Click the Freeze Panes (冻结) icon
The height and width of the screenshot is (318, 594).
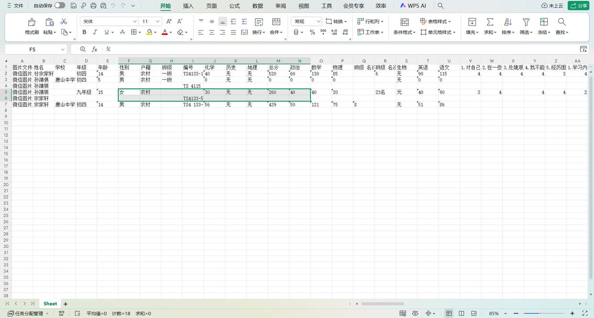coord(544,22)
